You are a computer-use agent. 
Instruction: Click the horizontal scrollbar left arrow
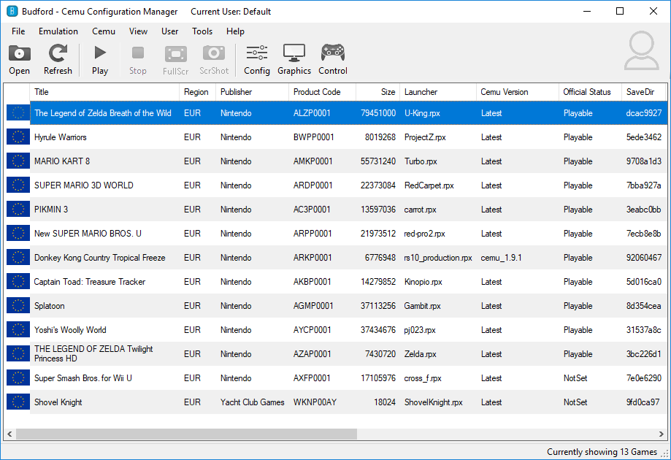(x=9, y=434)
